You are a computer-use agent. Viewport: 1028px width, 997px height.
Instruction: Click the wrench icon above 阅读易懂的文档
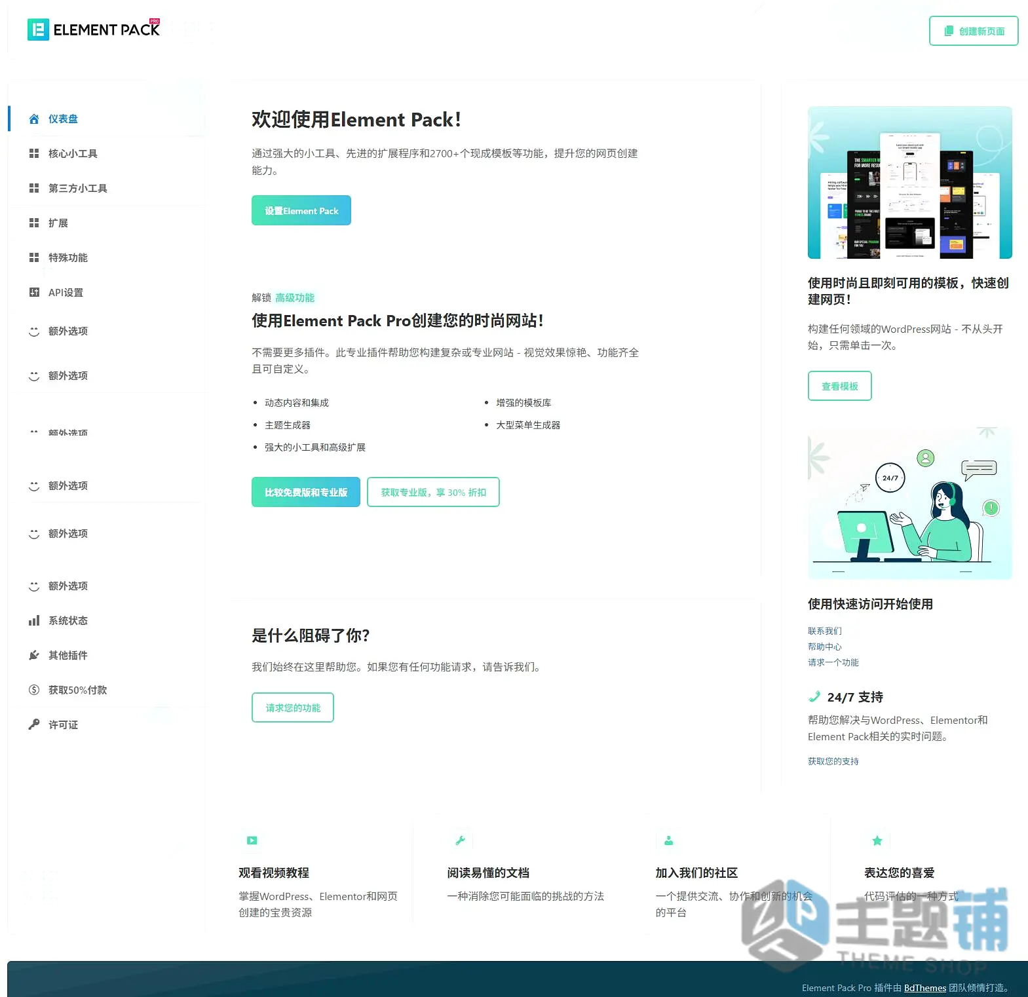tap(461, 840)
